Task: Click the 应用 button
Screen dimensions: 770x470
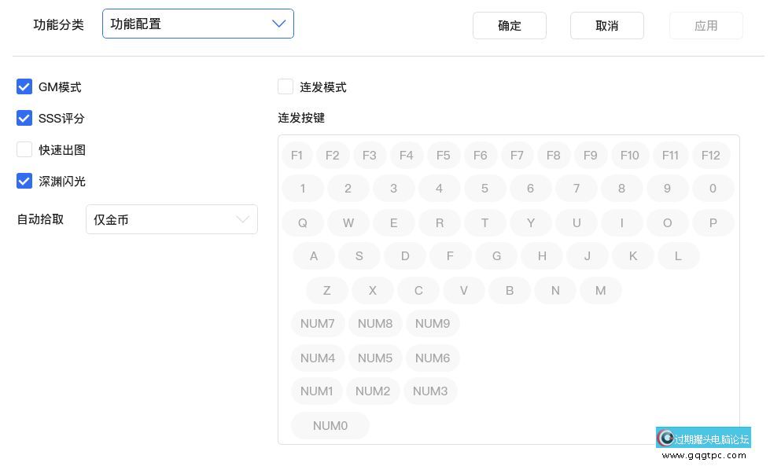Action: [706, 26]
